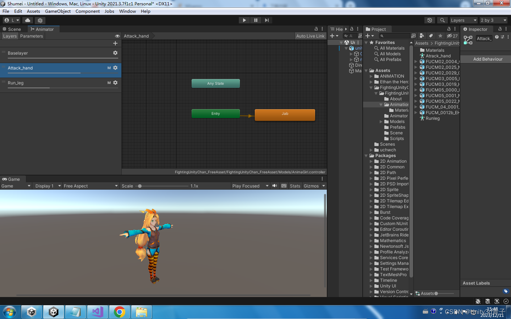511x319 pixels.
Task: Open the undo history clock icon
Action: 430,20
